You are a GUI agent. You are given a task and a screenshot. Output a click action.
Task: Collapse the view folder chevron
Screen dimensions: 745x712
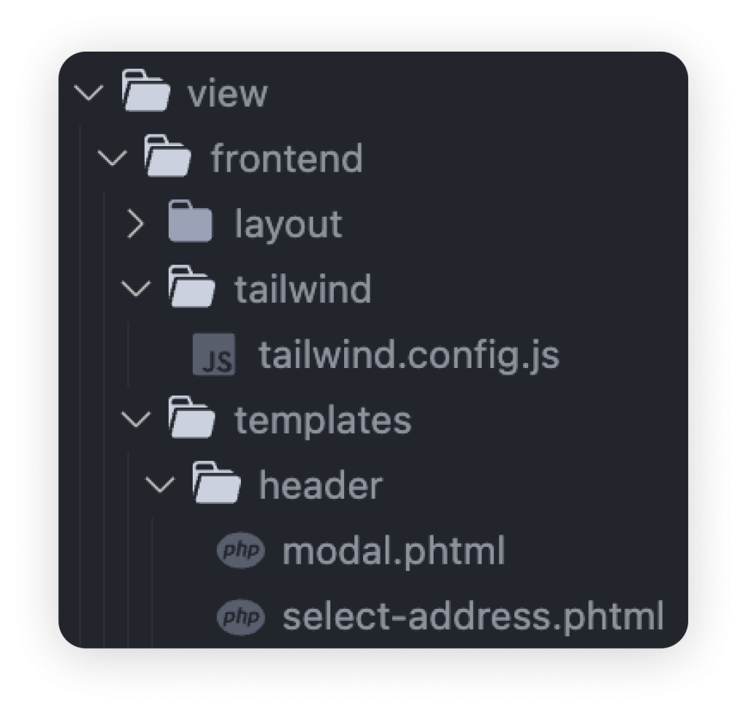point(89,92)
